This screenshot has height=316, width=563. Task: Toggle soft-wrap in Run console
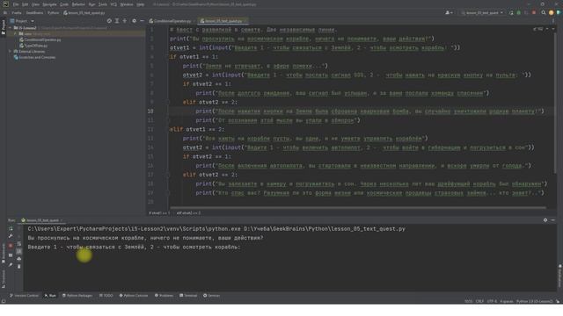point(19,244)
